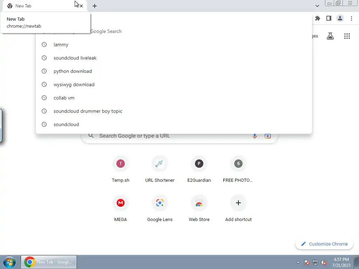Open the Web Store shortcut
This screenshot has height=269, width=359.
click(199, 209)
